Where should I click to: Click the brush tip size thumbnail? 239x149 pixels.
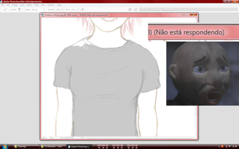pyautogui.click(x=19, y=9)
